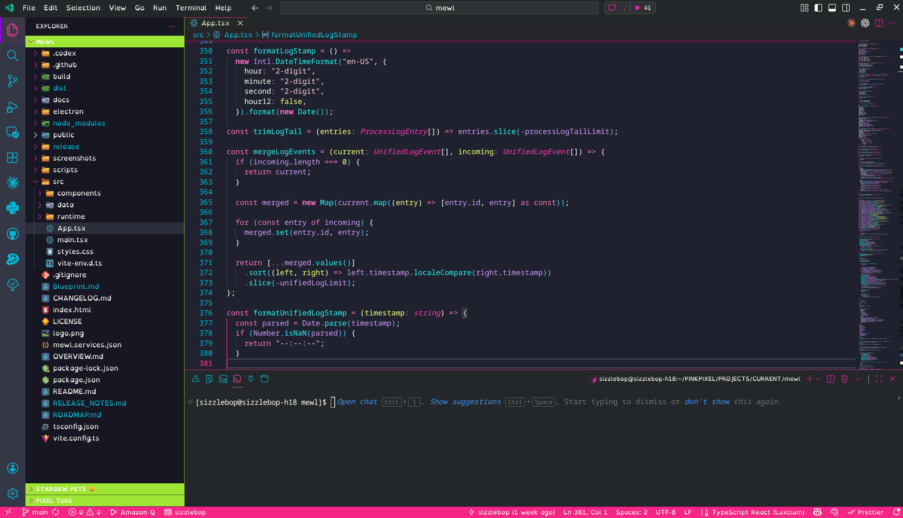
Task: Toggle the primary side bar layout button
Action: (818, 8)
